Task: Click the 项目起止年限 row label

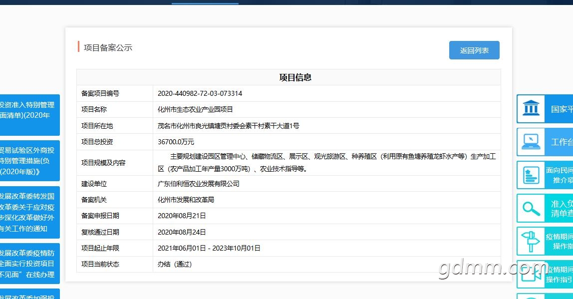Action: pyautogui.click(x=100, y=248)
